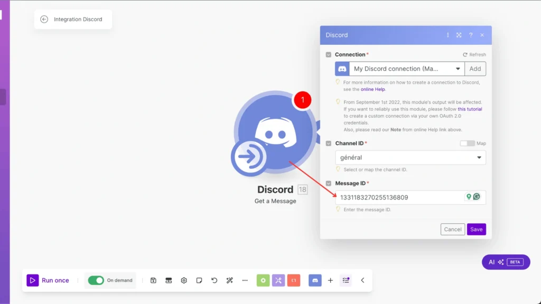The height and width of the screenshot is (304, 541).
Task: Open scenario settings gear icon
Action: (184, 280)
